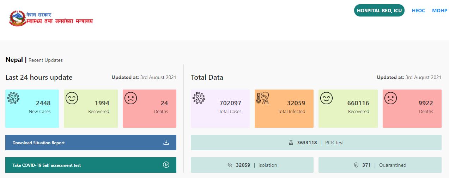The image size is (449, 178).
Task: Open the HEOC link in header
Action: [x=418, y=11]
